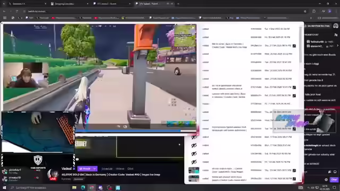
Task: Open thumbnail on Wed 12 Feb row
Action: coord(194,178)
